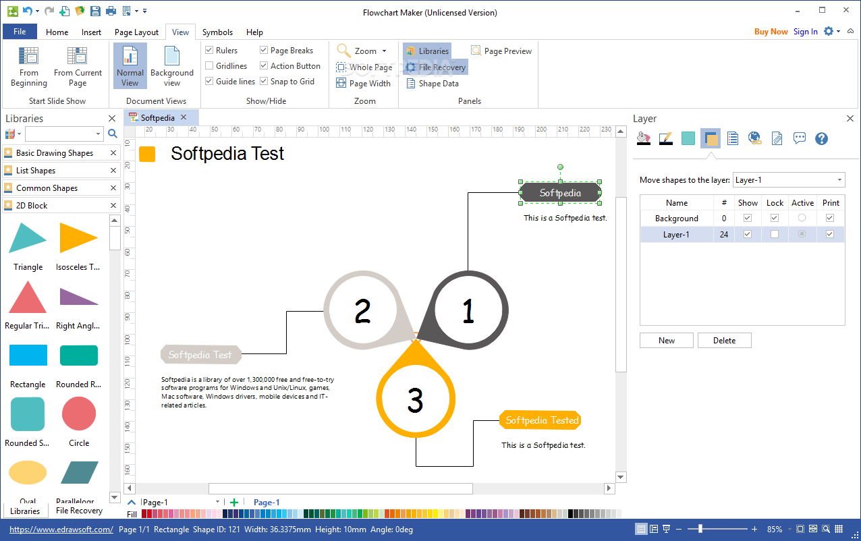Start slide show From Current Page
Image resolution: width=861 pixels, height=541 pixels.
[x=78, y=67]
